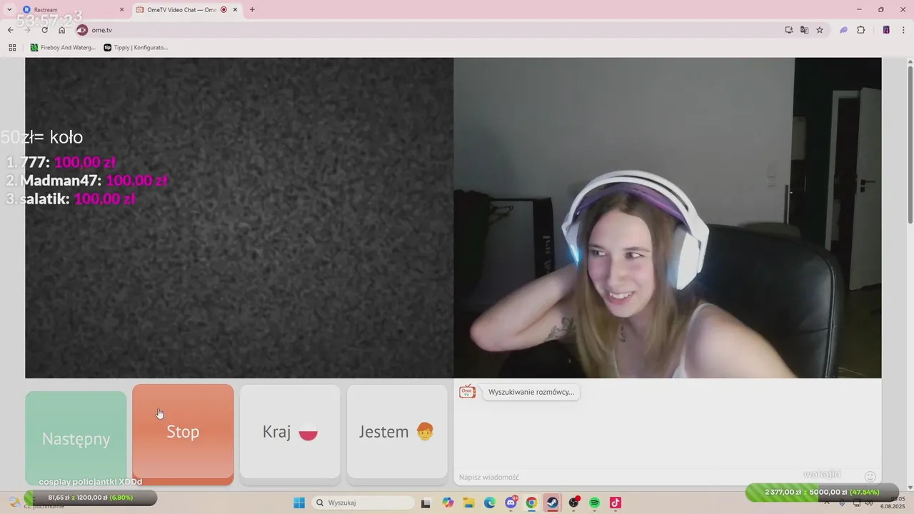Open the Fireboy And Watergirl bookmark
Image resolution: width=914 pixels, height=514 pixels.
(63, 48)
